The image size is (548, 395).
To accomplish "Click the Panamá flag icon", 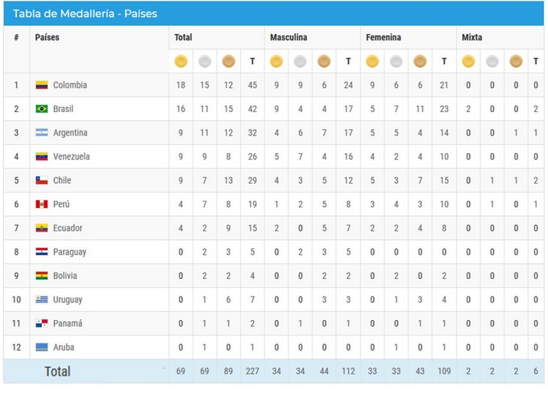I will (x=42, y=323).
